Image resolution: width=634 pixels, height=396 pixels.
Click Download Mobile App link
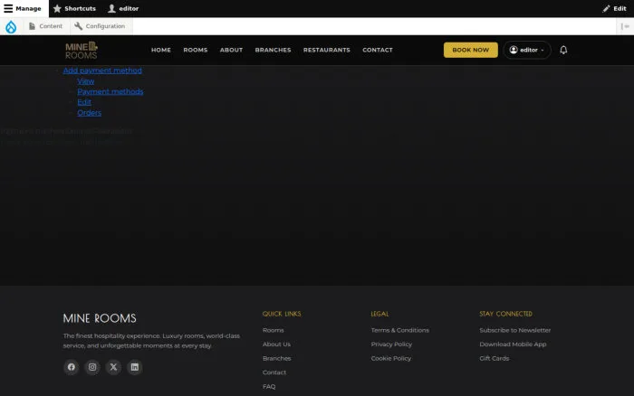(513, 344)
